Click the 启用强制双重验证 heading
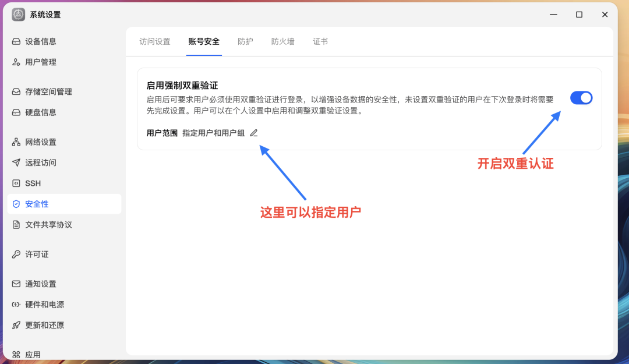The image size is (629, 364). pos(182,86)
